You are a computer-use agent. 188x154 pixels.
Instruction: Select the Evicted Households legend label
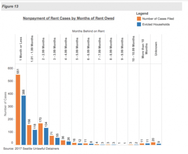click(x=156, y=24)
